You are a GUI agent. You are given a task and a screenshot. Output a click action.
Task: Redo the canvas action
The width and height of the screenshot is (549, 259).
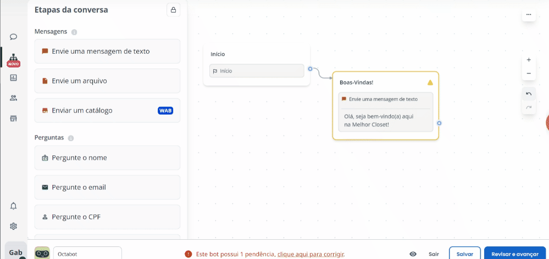point(529,108)
